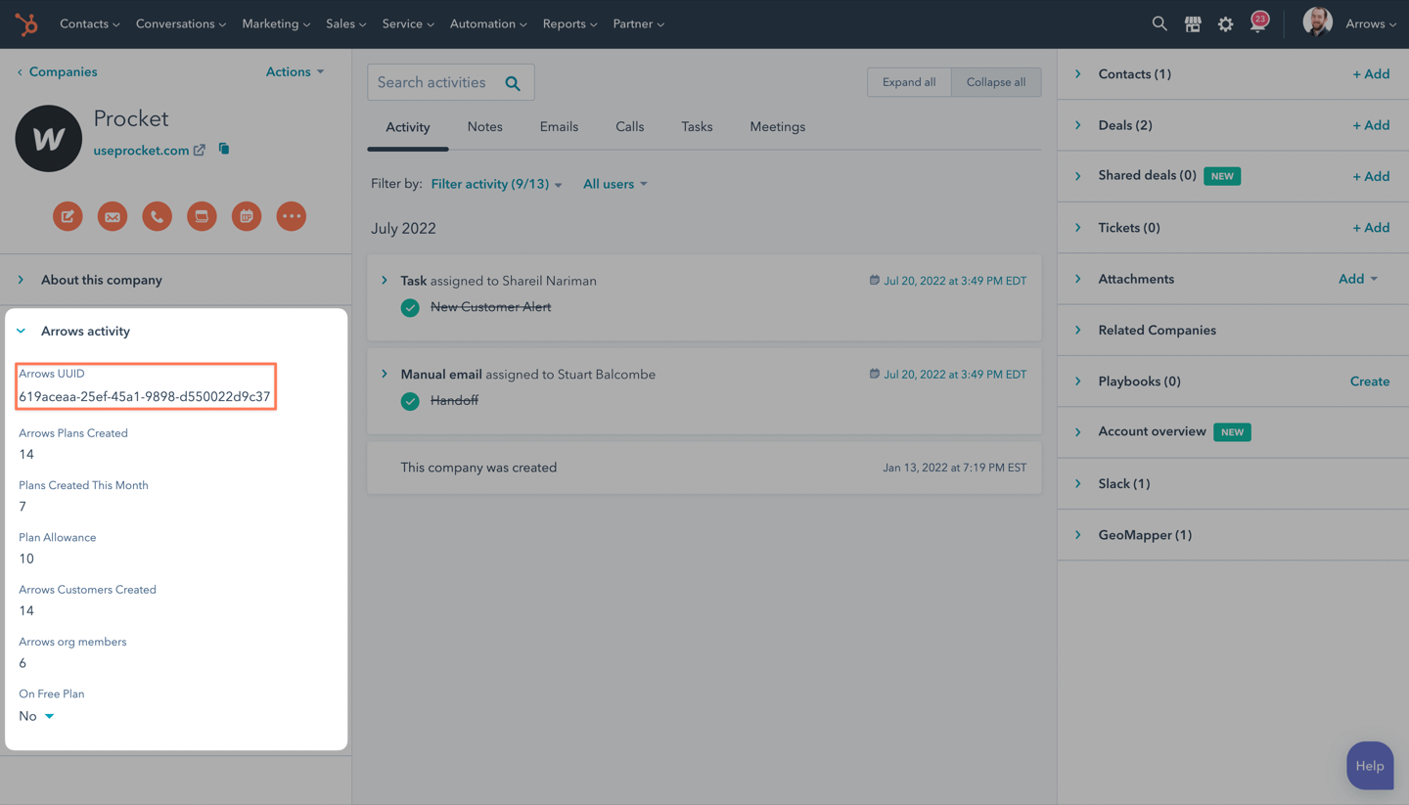Open the Marketing menu
Image resolution: width=1409 pixels, height=805 pixels.
coord(276,23)
